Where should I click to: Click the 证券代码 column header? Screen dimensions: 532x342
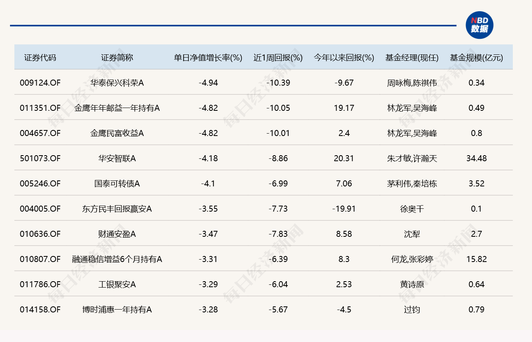tap(40, 58)
